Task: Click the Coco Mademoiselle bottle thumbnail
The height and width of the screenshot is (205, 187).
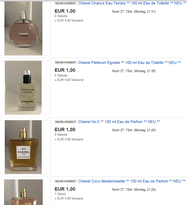Action: coord(24,192)
